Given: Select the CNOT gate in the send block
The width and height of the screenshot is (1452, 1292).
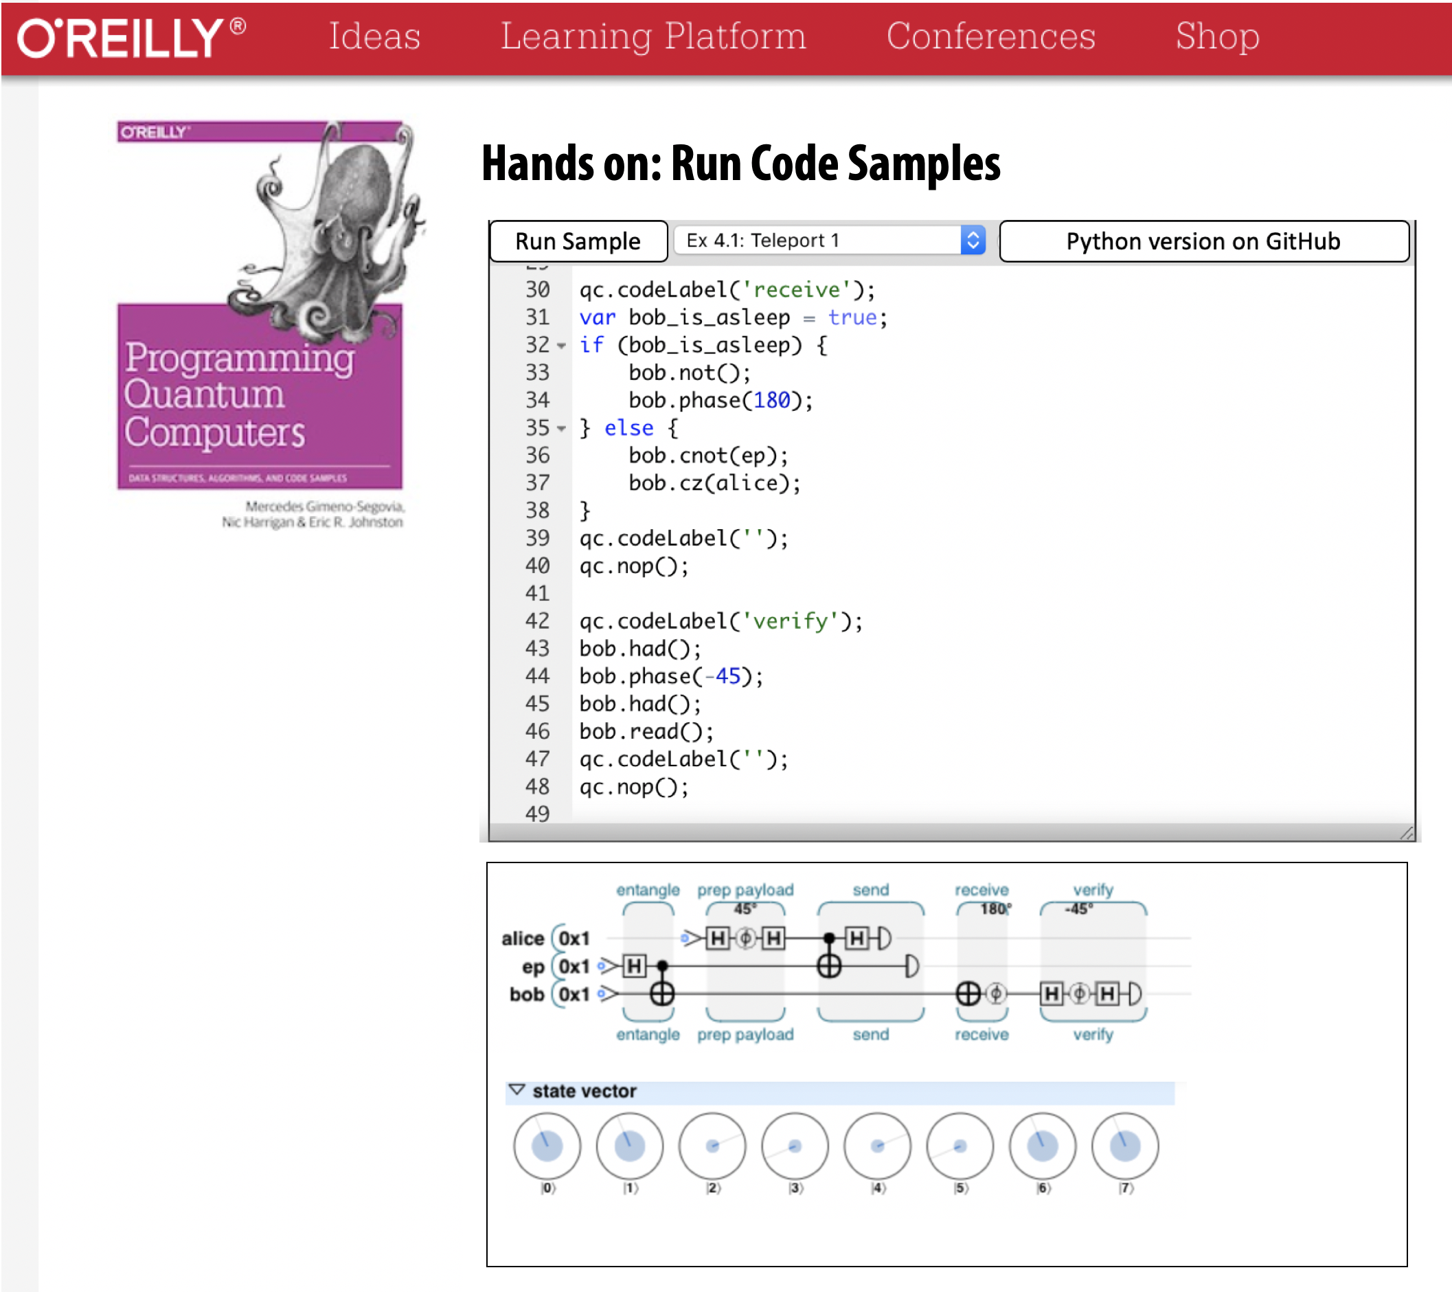Looking at the screenshot, I should click(830, 967).
